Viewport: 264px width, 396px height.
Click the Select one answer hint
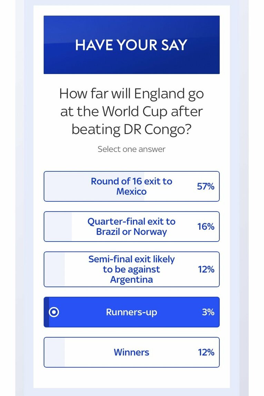point(131,149)
